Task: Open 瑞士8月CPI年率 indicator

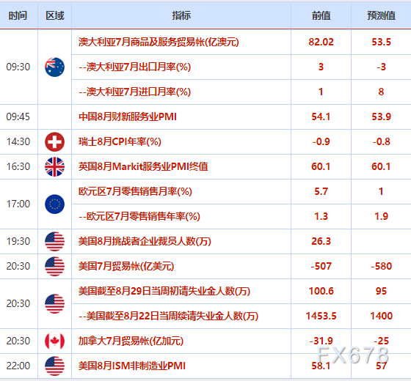Action: (120, 141)
